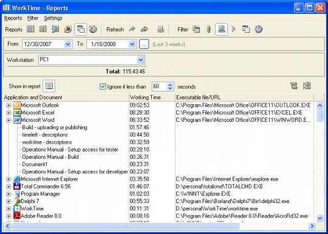Viewport: 328px width, 234px height.
Task: Open the From date dropdown
Action: (x=68, y=44)
